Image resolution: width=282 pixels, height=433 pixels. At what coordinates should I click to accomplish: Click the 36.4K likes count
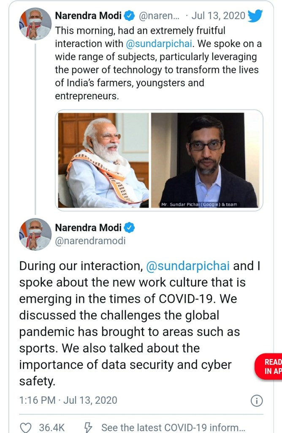tap(52, 428)
